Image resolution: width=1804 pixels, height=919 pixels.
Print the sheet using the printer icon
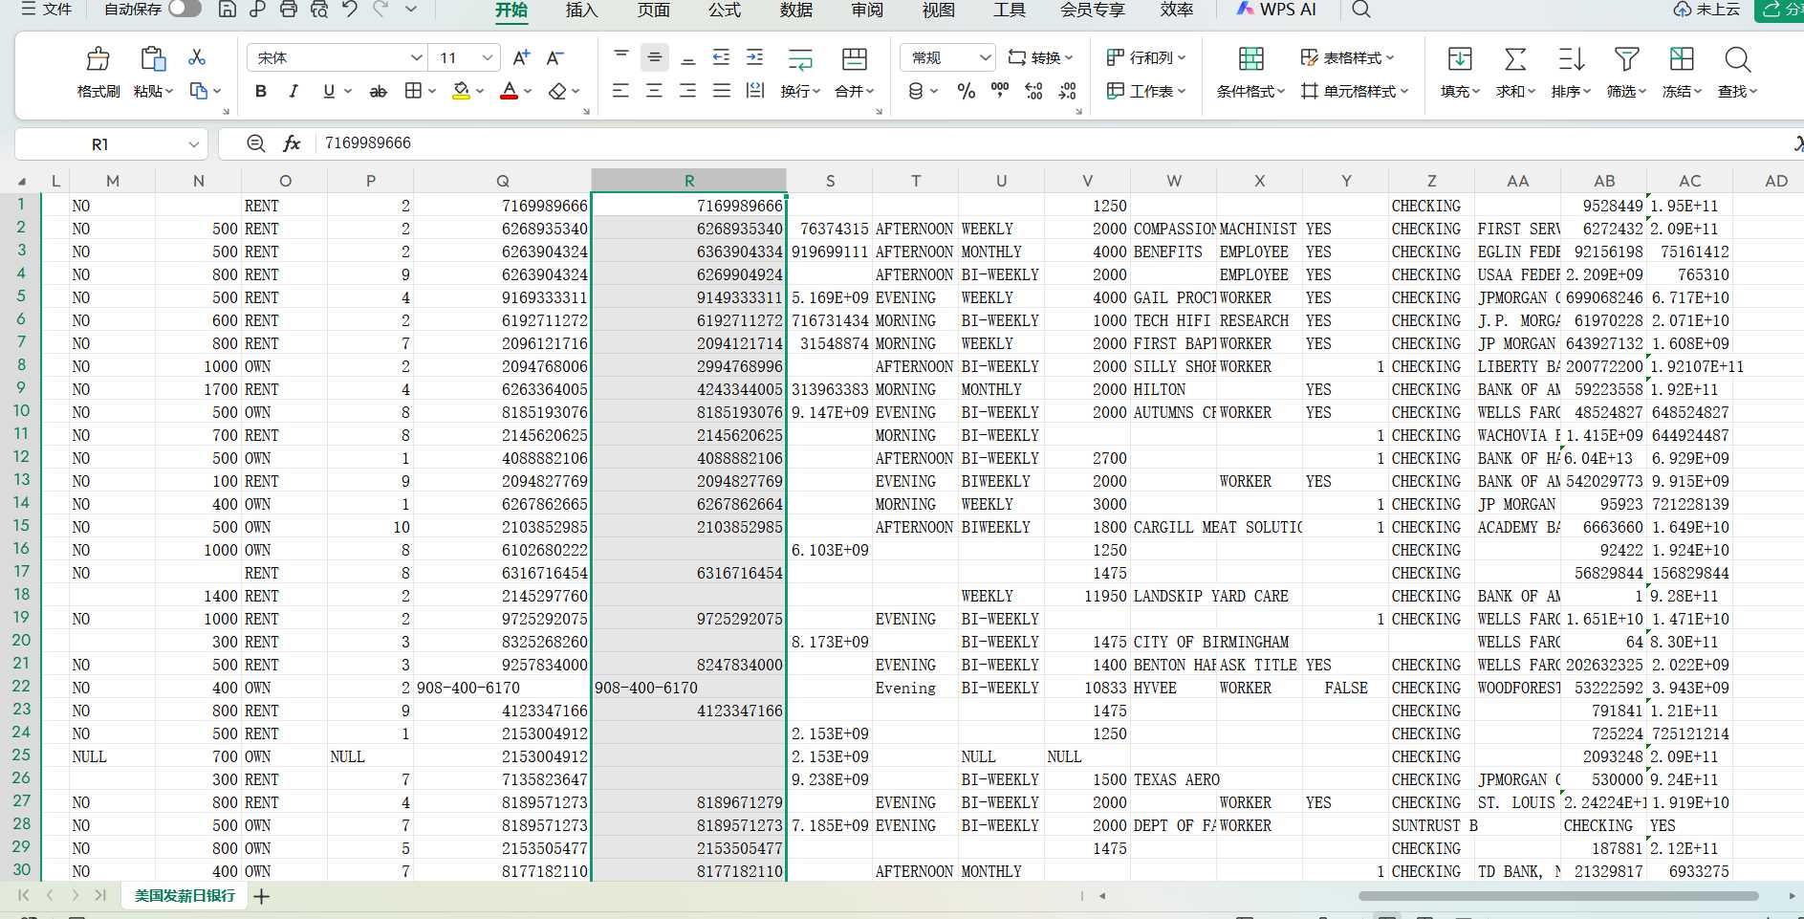pyautogui.click(x=289, y=10)
